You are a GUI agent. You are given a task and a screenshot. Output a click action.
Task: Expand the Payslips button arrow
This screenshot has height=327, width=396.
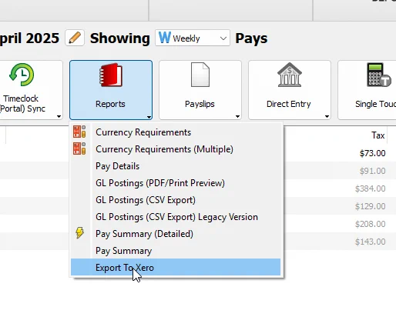237,117
